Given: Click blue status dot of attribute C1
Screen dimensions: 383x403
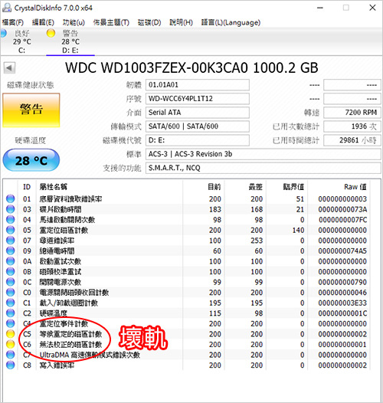Looking at the screenshot, I should click(10, 303).
